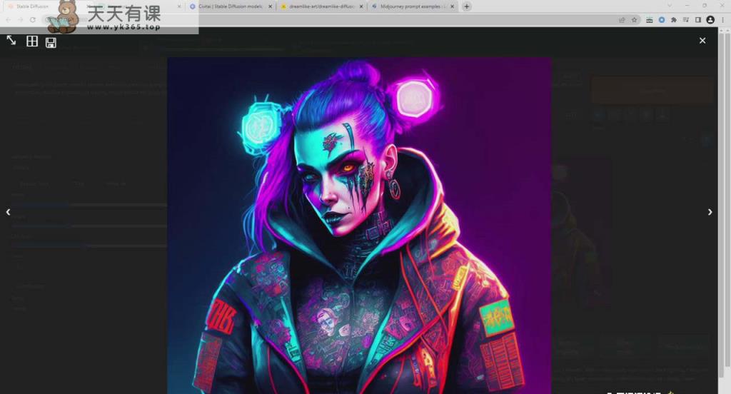
Task: Go to the next image in the lightbox
Action: (710, 212)
